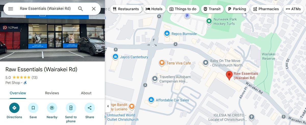Switch to the Reviews tab
Image resolution: width=306 pixels, height=125 pixels.
52,93
